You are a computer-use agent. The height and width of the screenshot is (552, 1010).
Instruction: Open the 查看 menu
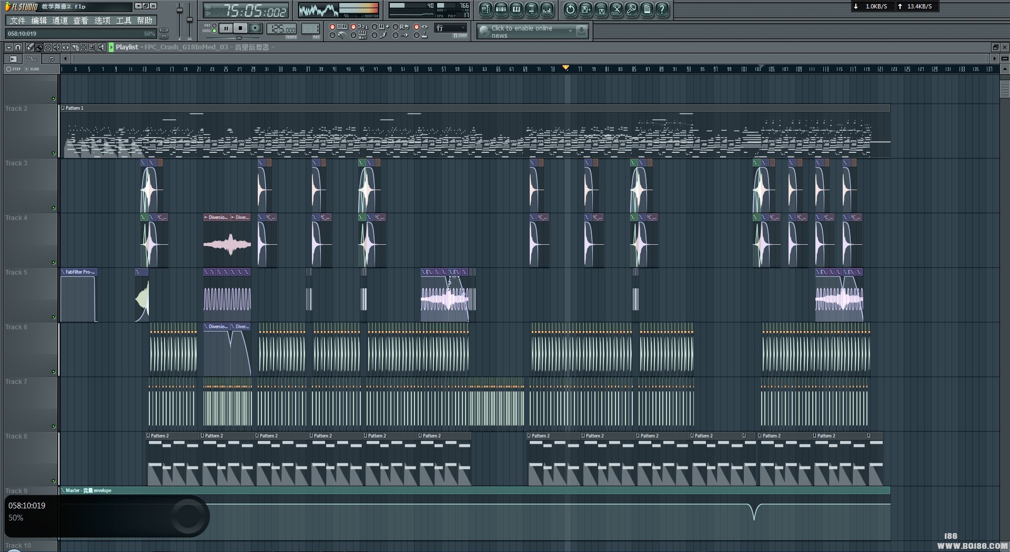point(81,20)
